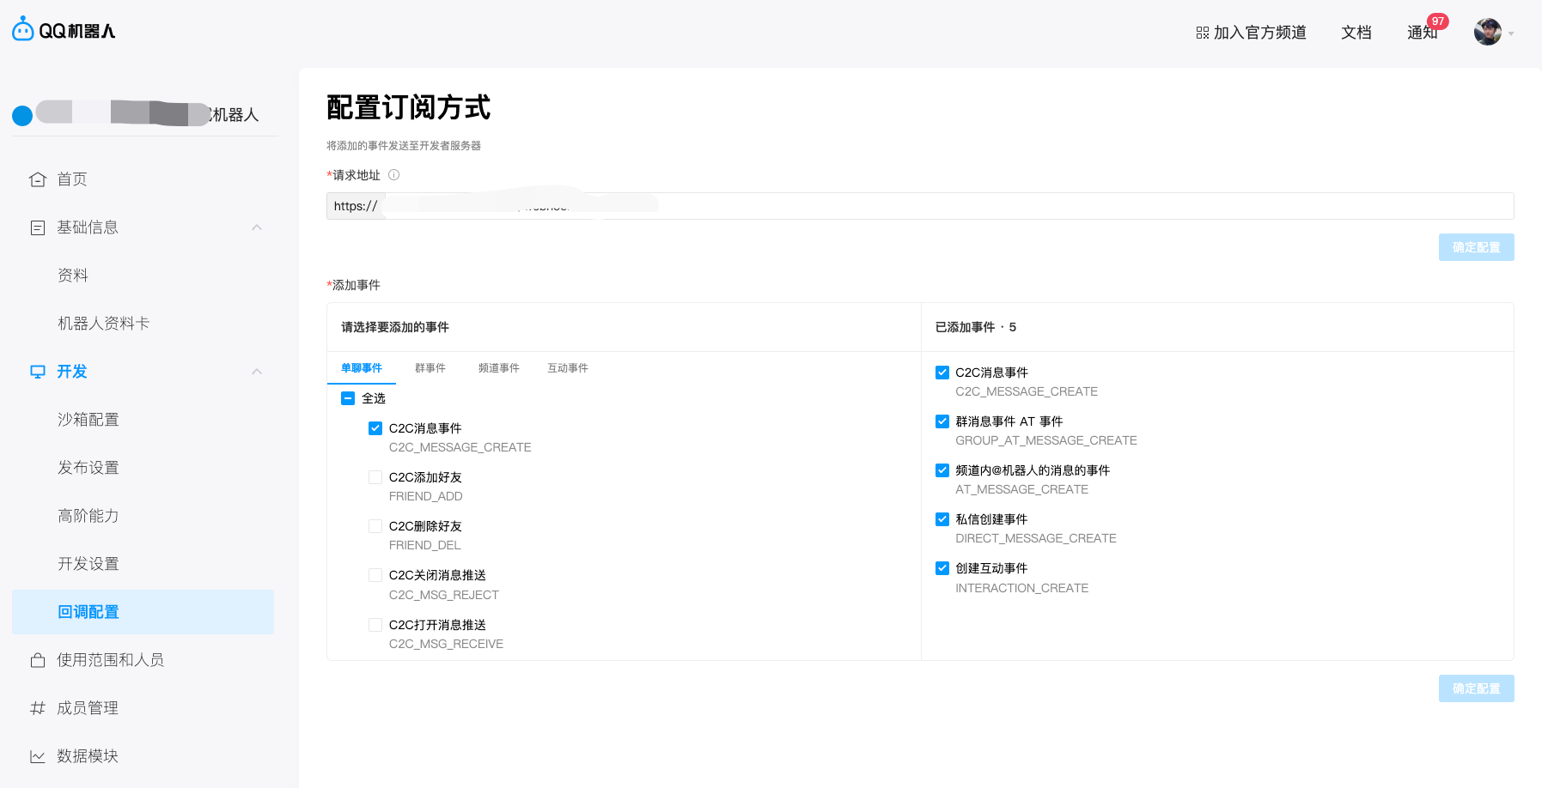Switch to the 群事件 tab
The height and width of the screenshot is (788, 1542).
[430, 368]
